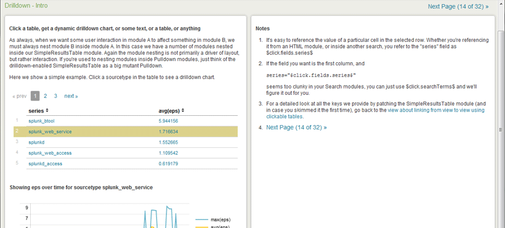This screenshot has height=228, width=505.
Task: Click the 'next »' pagination link
Action: point(71,96)
